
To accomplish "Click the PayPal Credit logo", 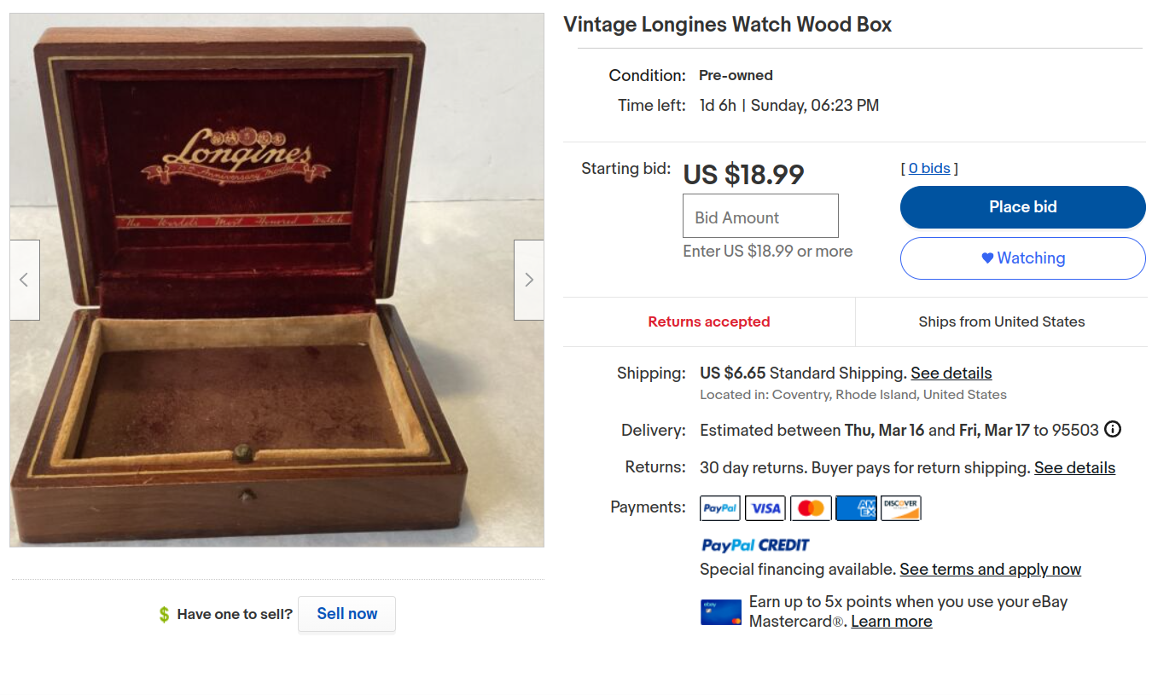I will [x=754, y=545].
